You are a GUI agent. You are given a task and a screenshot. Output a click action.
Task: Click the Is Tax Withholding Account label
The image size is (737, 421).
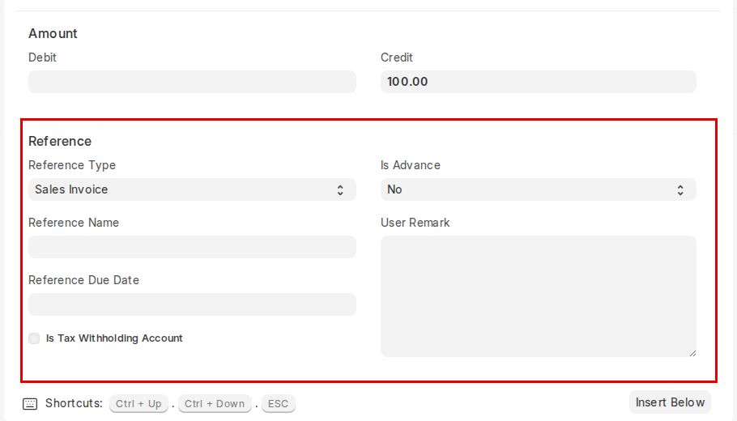pyautogui.click(x=114, y=338)
